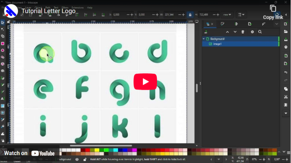Select the Star polygon tool
The height and width of the screenshot is (163, 291).
click(3, 57)
